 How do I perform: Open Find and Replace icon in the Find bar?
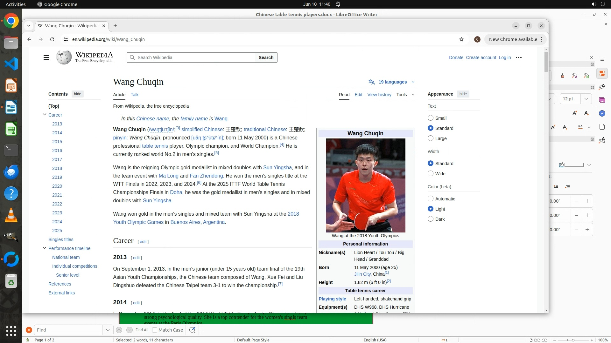192,330
